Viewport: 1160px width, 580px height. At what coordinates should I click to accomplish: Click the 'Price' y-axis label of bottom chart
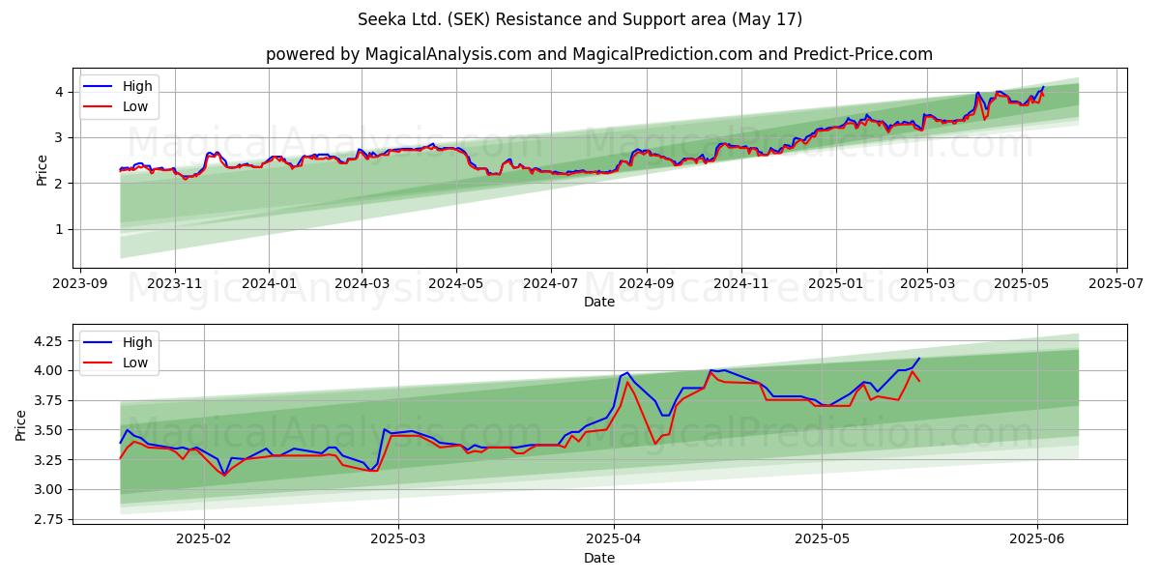tap(21, 425)
